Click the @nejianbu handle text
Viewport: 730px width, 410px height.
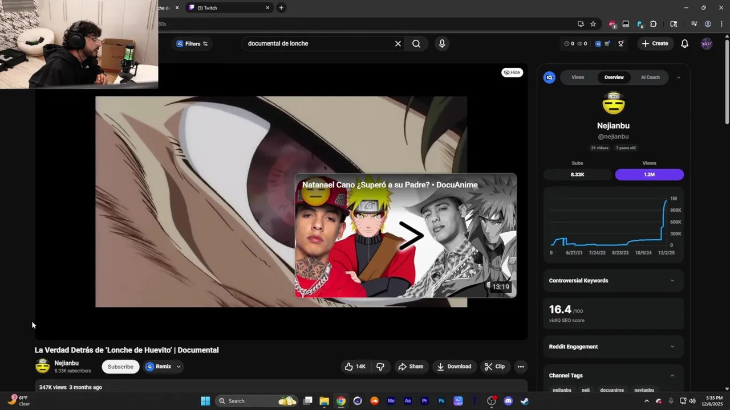(613, 137)
